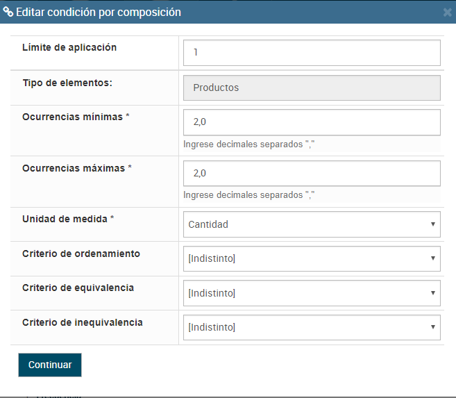Click the Criterio de ordenamiento label

[81, 254]
